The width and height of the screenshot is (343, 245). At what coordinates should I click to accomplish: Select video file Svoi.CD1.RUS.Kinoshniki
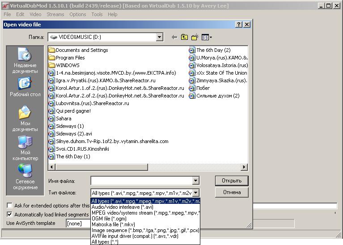(x=79, y=149)
